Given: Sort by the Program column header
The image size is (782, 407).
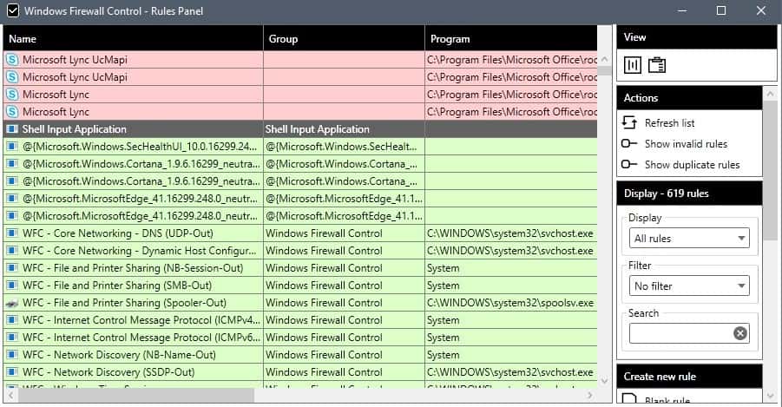Looking at the screenshot, I should coord(511,38).
